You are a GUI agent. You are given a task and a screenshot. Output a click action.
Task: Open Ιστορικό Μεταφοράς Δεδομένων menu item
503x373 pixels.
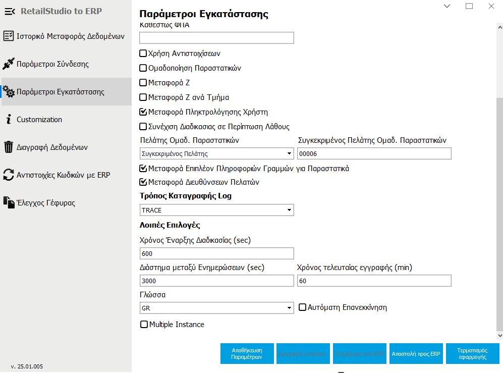coord(70,36)
